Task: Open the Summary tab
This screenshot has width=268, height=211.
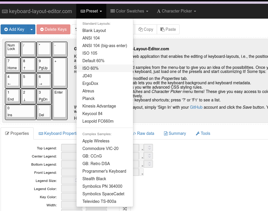Action: pyautogui.click(x=175, y=133)
